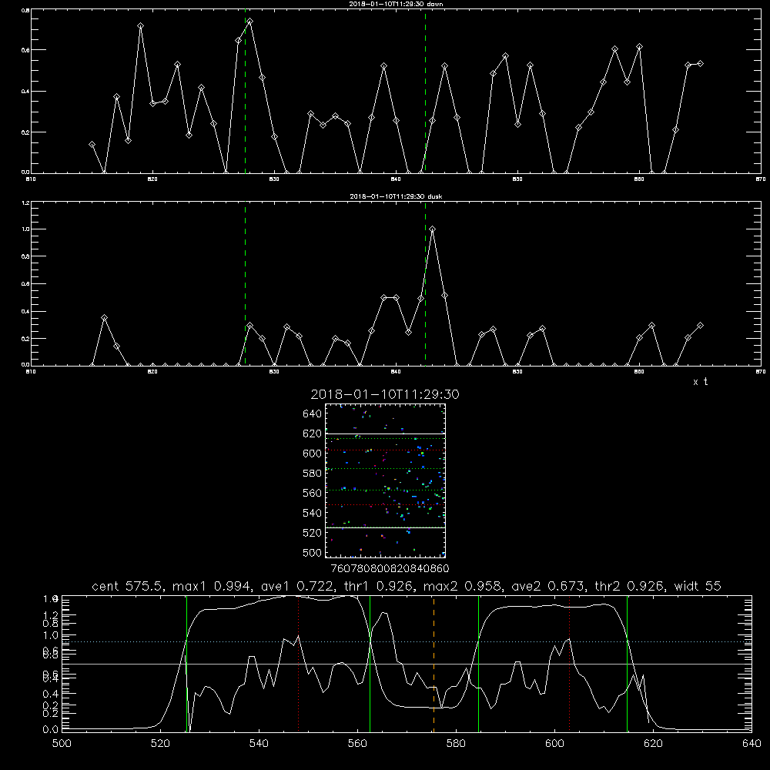Click the red dotted line near 548 in the bottom plot
This screenshot has height=770, width=770.
pos(299,663)
